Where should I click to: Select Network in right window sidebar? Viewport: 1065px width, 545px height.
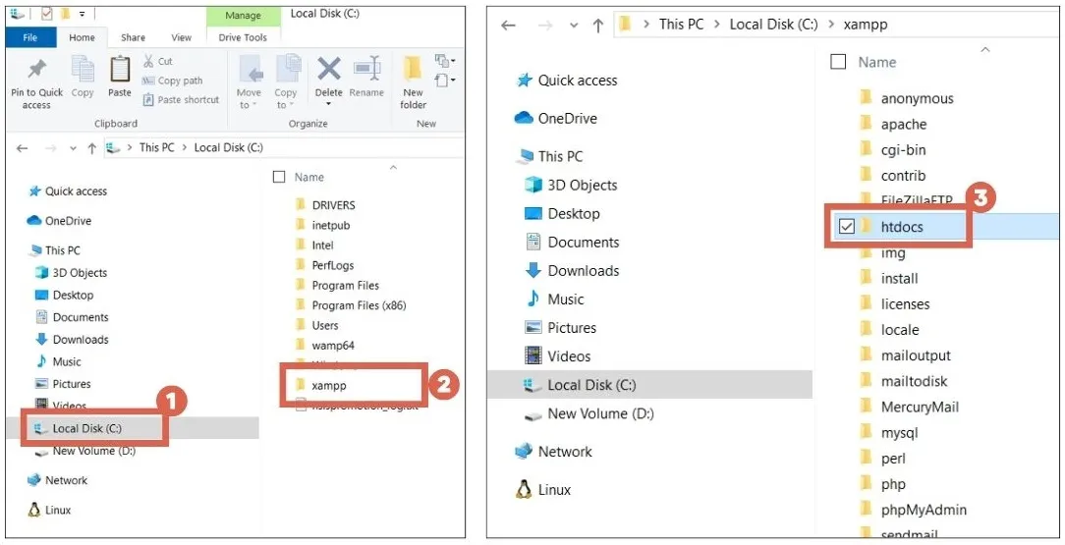click(553, 452)
